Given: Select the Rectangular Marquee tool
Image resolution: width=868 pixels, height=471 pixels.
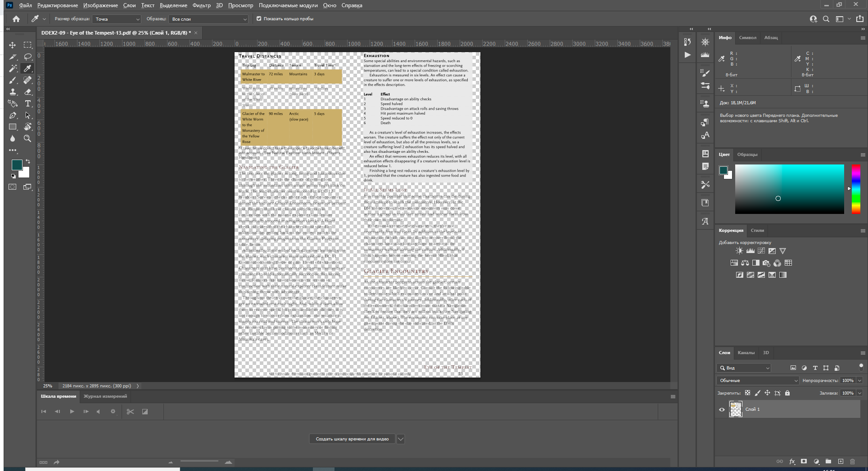Looking at the screenshot, I should 27,45.
